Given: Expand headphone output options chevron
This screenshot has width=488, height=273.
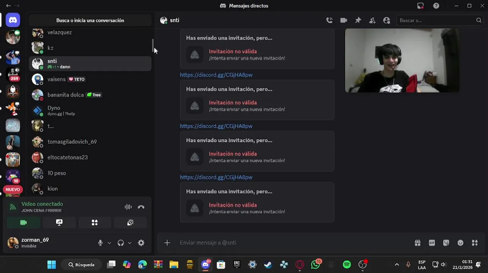Looking at the screenshot, I should pos(130,243).
